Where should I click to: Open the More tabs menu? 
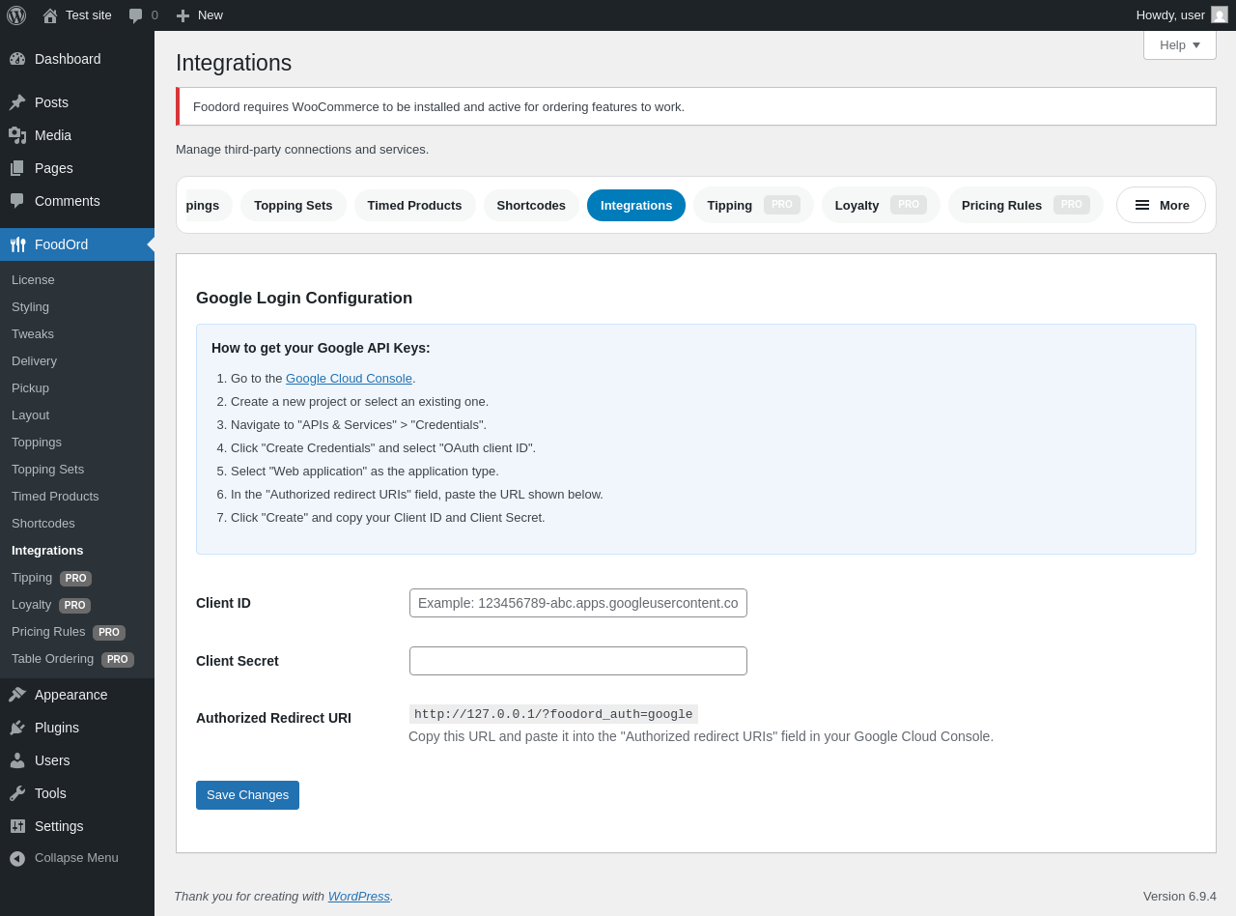tap(1161, 205)
